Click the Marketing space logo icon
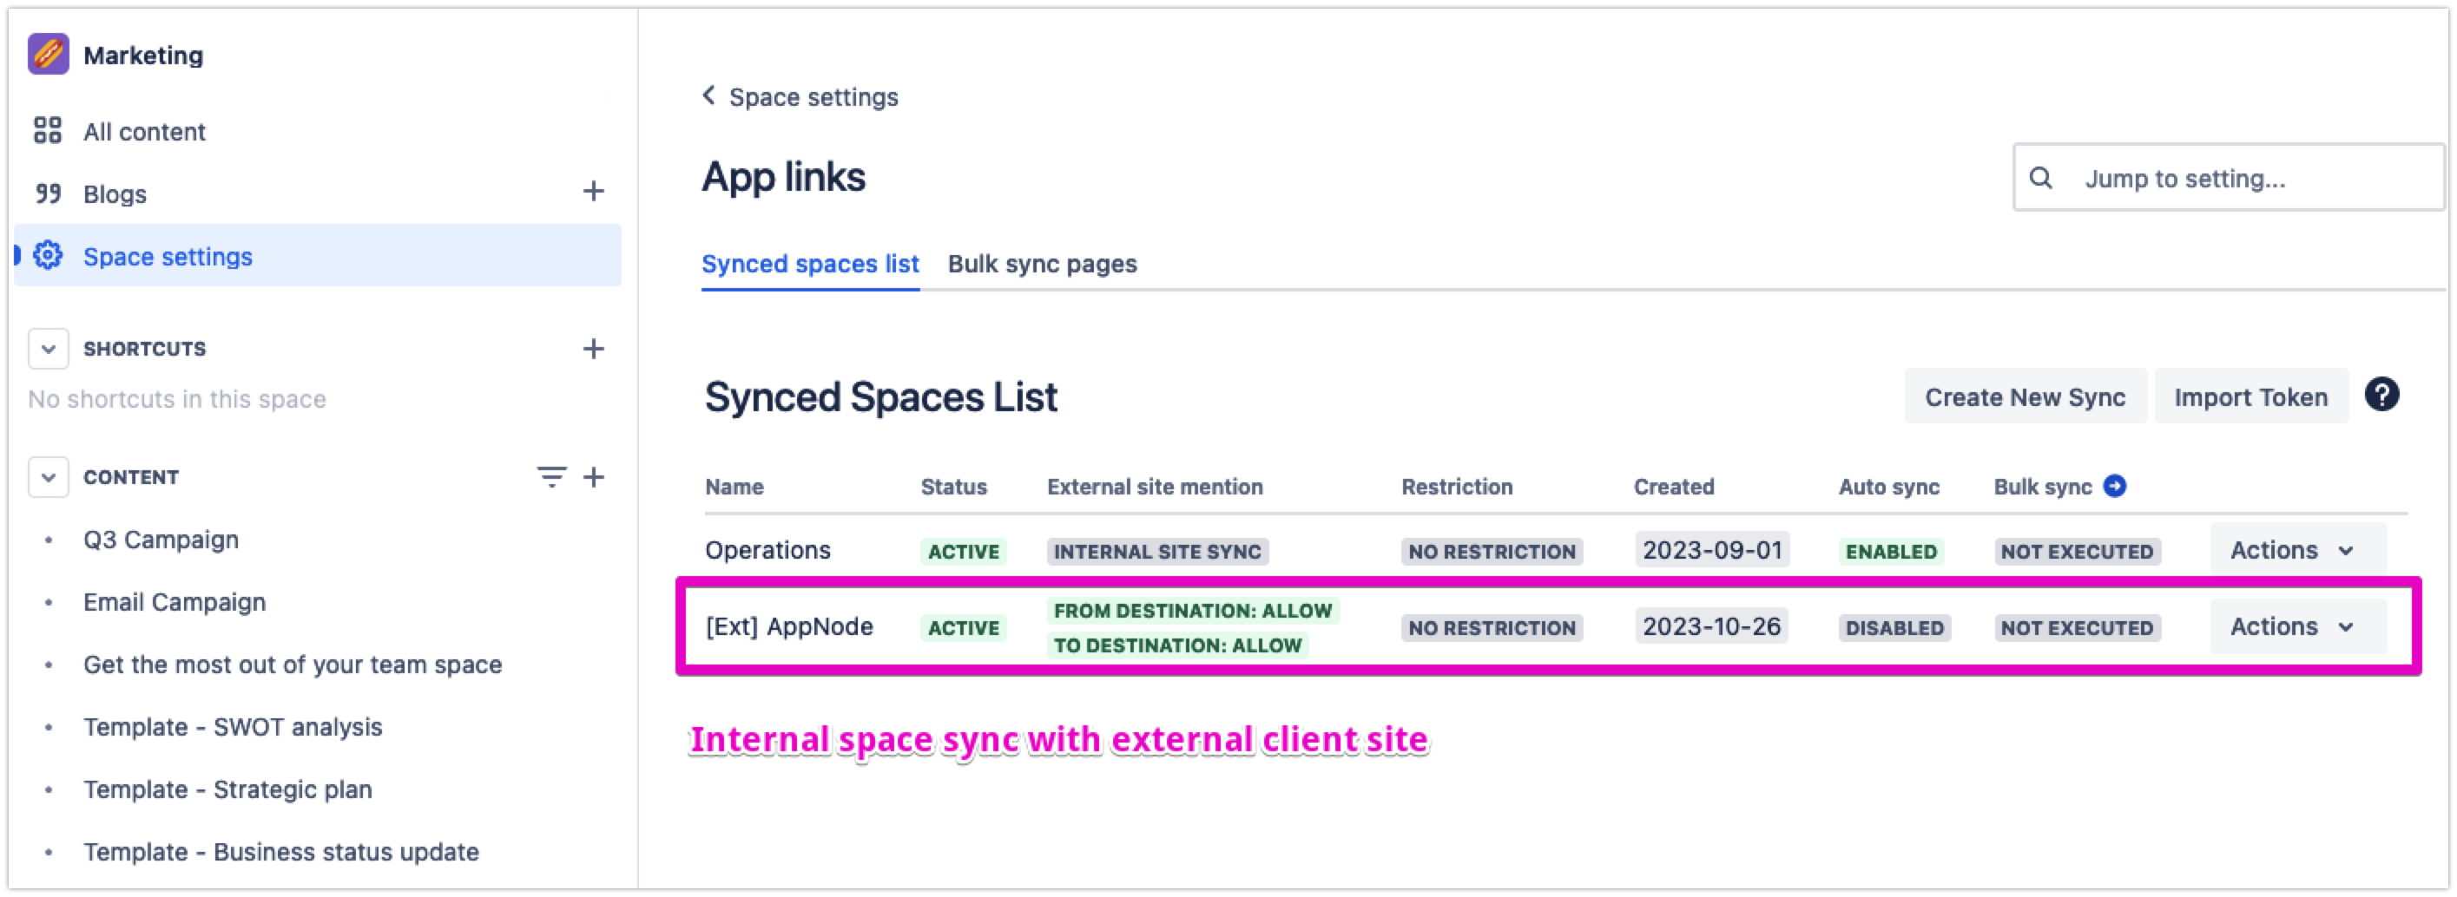The height and width of the screenshot is (897, 2457). point(48,55)
